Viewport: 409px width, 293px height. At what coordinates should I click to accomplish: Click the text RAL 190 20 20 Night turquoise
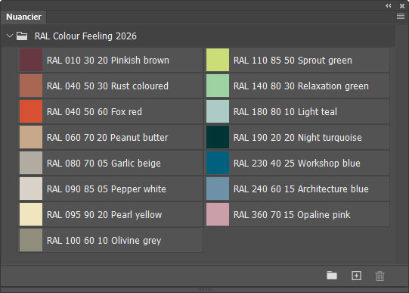click(298, 138)
